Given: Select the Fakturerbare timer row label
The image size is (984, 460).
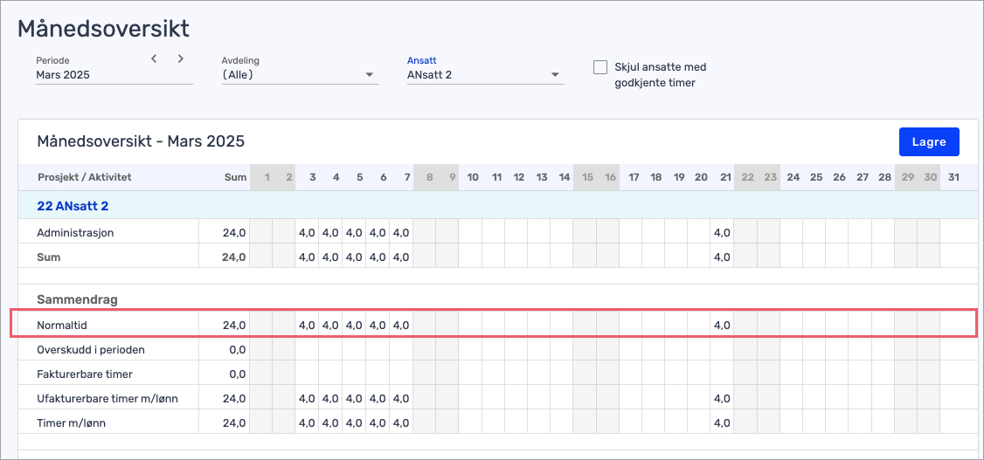Looking at the screenshot, I should (x=85, y=374).
